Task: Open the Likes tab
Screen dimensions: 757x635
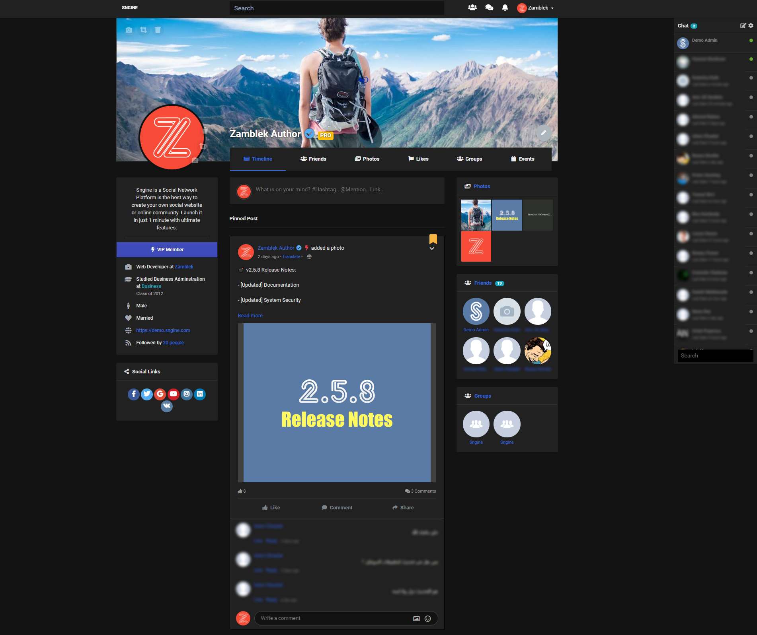Action: 418,159
